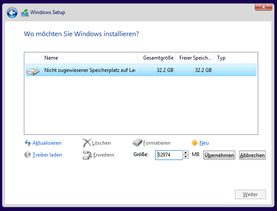Image resolution: width=277 pixels, height=211 pixels.
Task: Sort by the Freier Speich... column header
Action: pyautogui.click(x=195, y=58)
